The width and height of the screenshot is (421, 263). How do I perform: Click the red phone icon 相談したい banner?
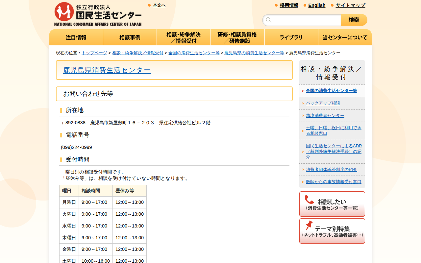[x=332, y=204]
